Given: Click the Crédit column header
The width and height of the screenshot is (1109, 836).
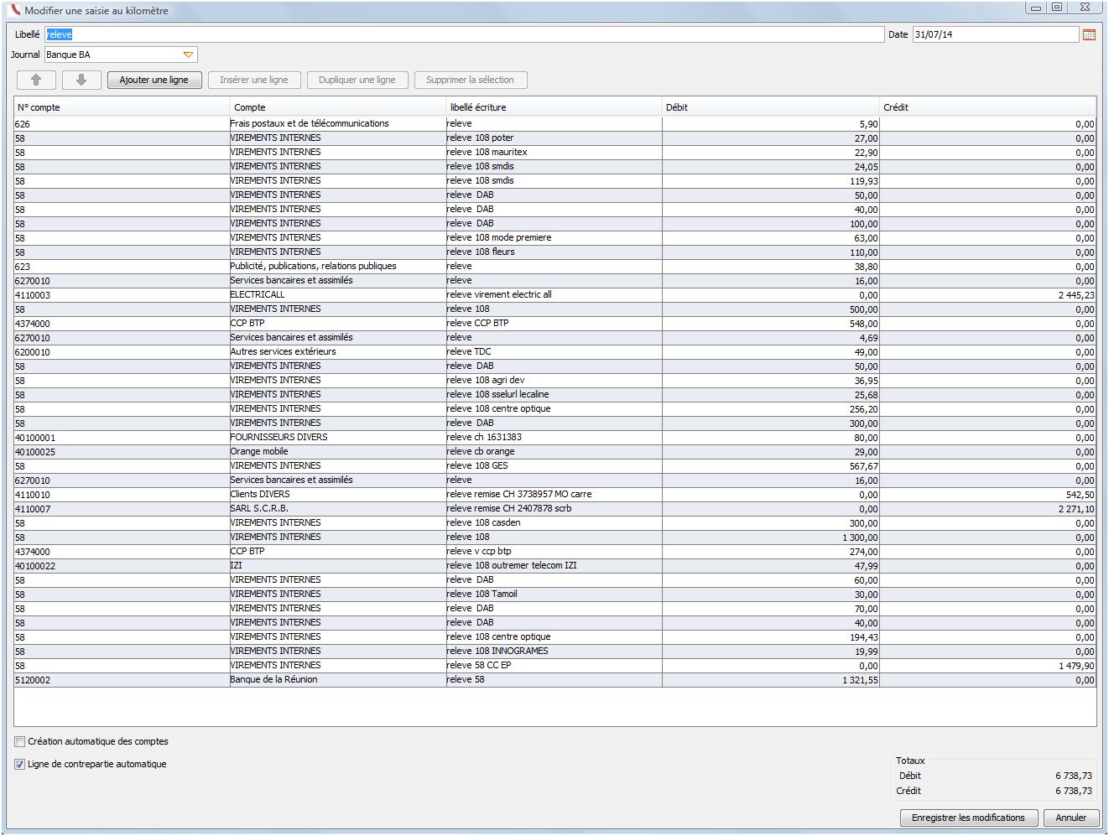Looking at the screenshot, I should [987, 107].
